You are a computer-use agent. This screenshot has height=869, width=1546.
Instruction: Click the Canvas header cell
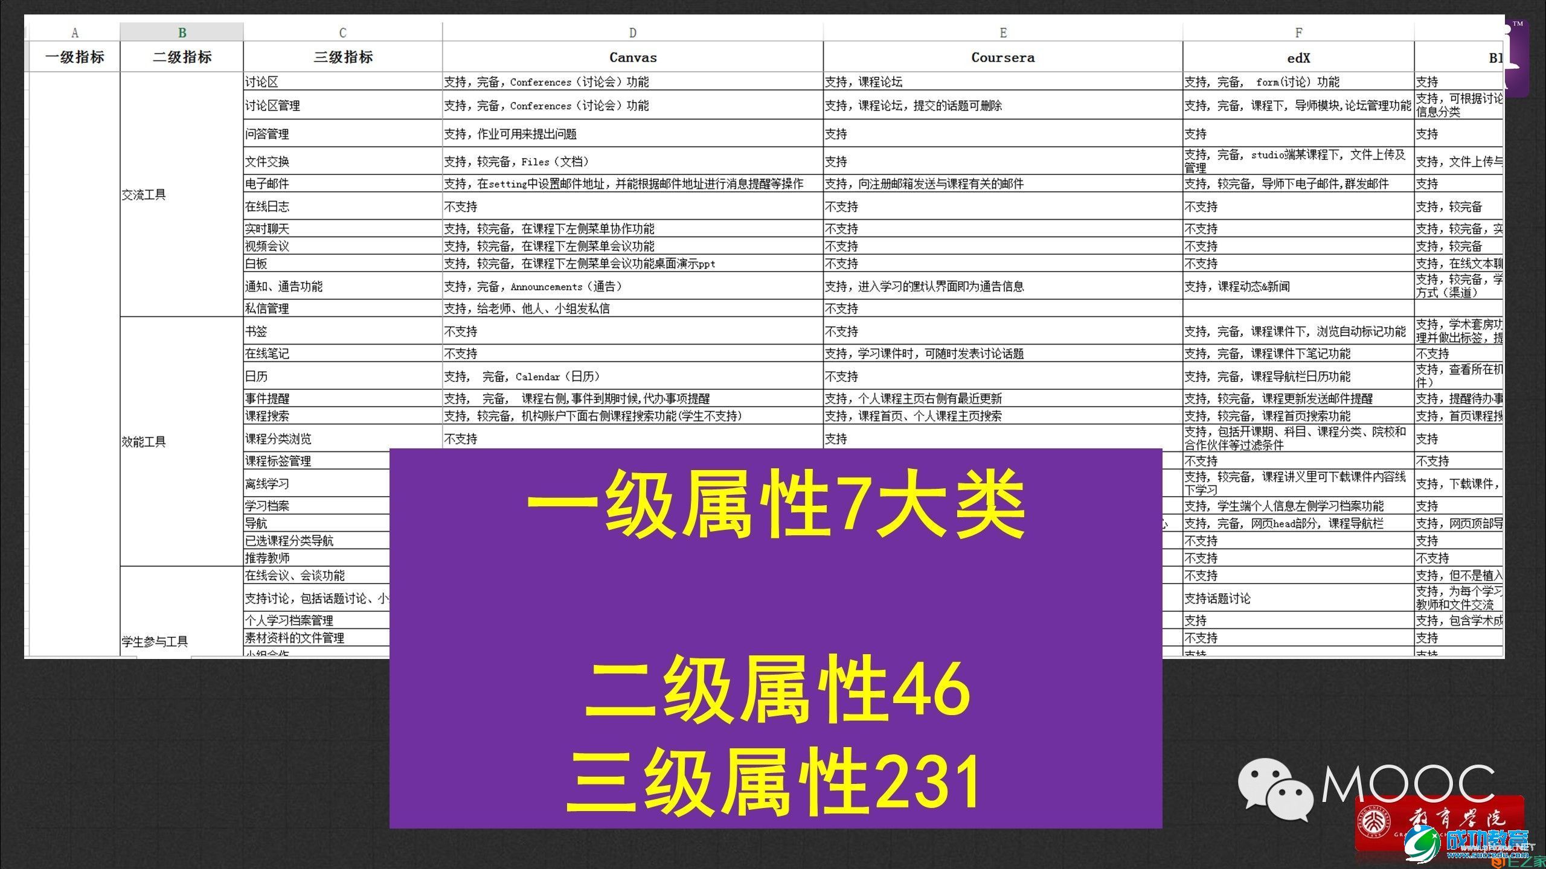632,57
